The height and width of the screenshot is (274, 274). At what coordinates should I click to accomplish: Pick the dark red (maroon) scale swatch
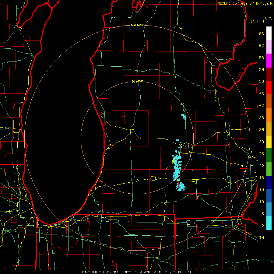269,74
